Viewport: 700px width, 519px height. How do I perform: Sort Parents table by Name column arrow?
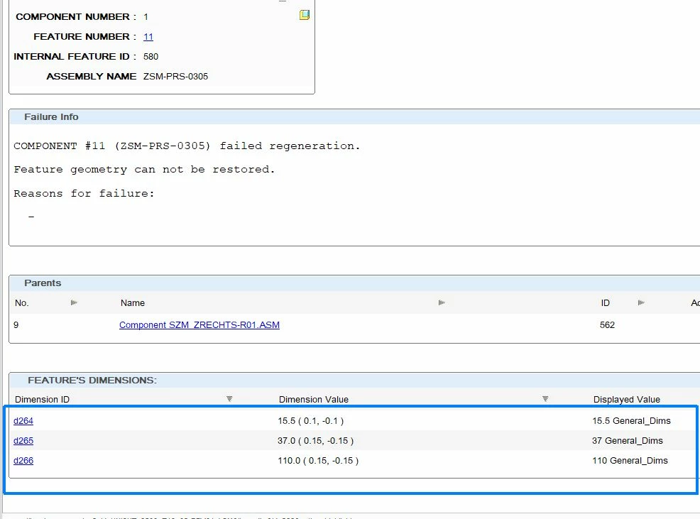click(x=442, y=303)
